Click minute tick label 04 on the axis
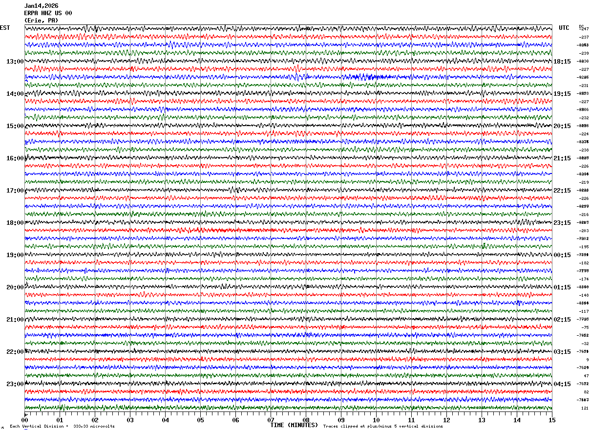The width and height of the screenshot is (591, 433). tap(165, 420)
